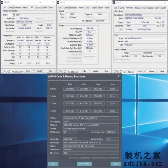Open the Memory tab in the left CPU-Z window
The image size is (168, 168).
pos(26,7)
